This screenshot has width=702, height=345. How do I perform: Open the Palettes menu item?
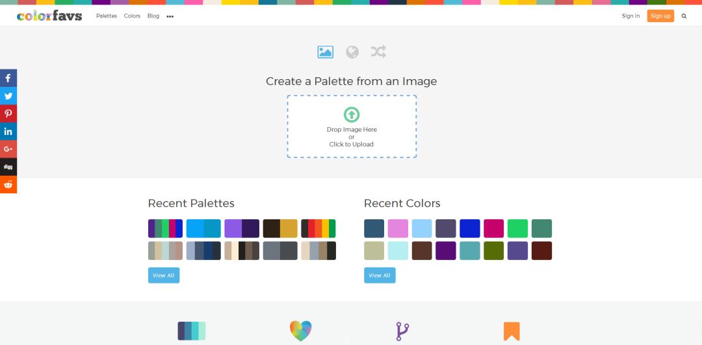[107, 16]
